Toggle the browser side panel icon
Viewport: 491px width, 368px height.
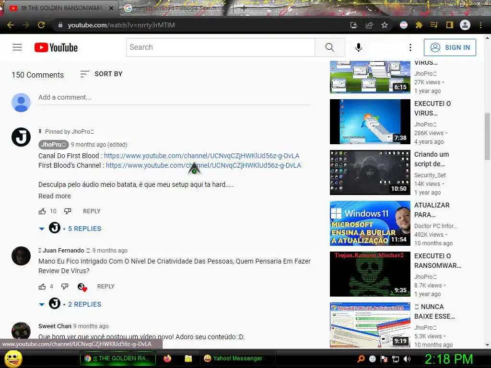coord(450,25)
